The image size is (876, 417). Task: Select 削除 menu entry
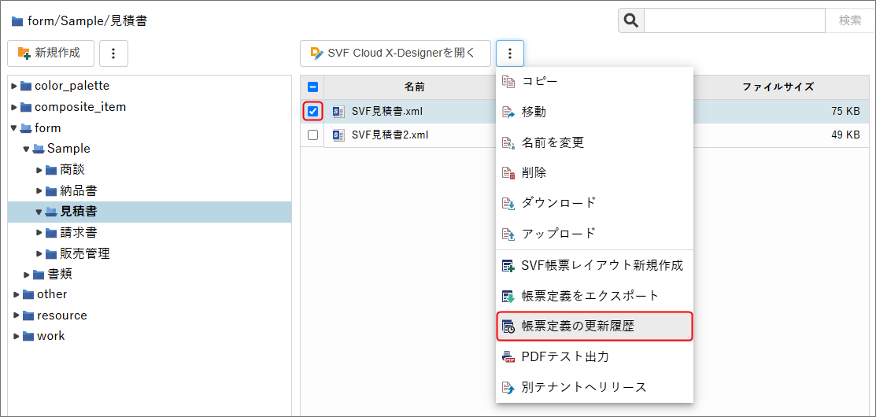click(x=594, y=173)
